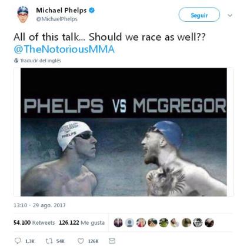This screenshot has width=237, height=246.
Task: Click the gray default liker avatar
Action: (x=129, y=222)
